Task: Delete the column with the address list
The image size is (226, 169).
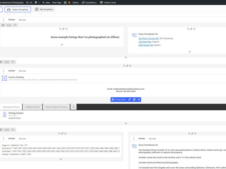Action: (x=194, y=29)
